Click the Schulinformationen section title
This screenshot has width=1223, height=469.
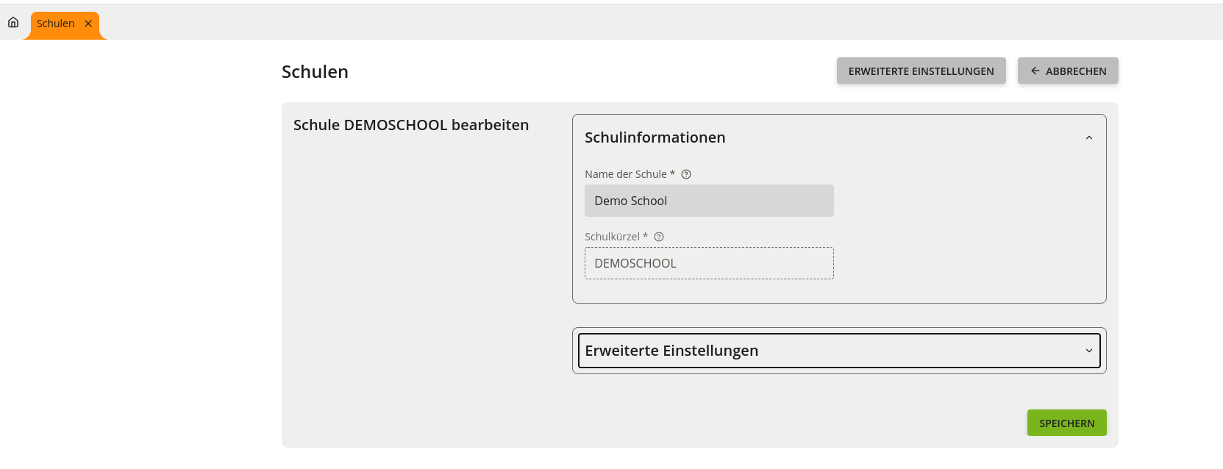[x=655, y=137]
